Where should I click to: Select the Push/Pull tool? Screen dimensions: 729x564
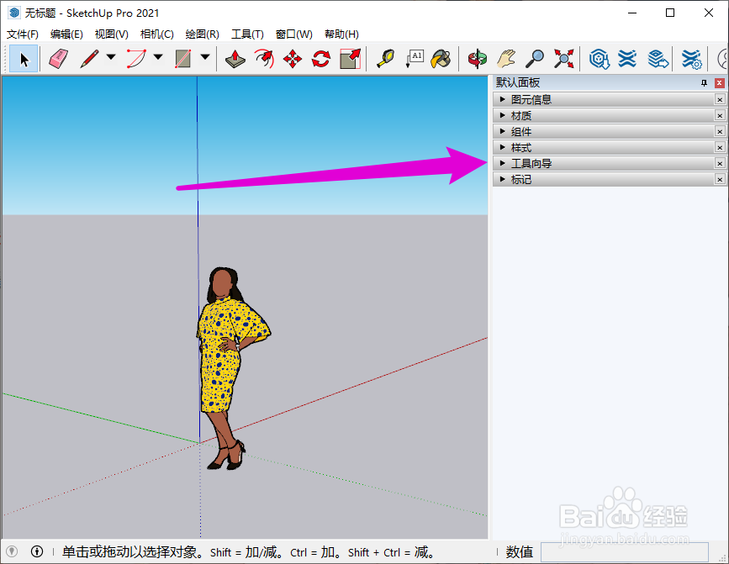236,58
